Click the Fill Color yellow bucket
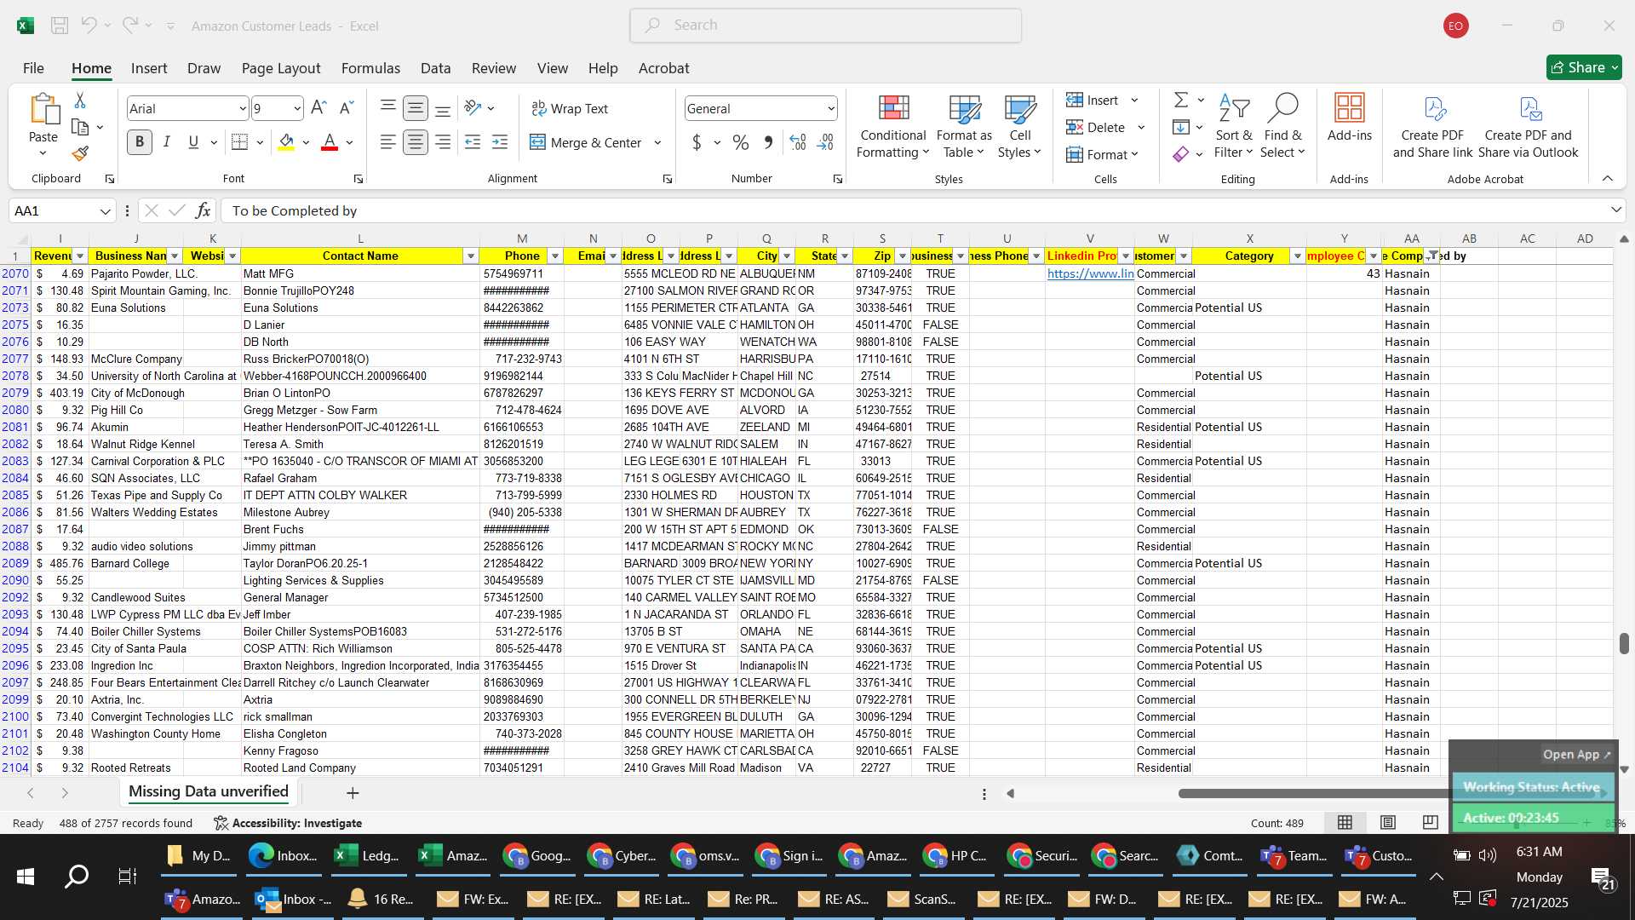Viewport: 1635px width, 920px height. tap(286, 142)
